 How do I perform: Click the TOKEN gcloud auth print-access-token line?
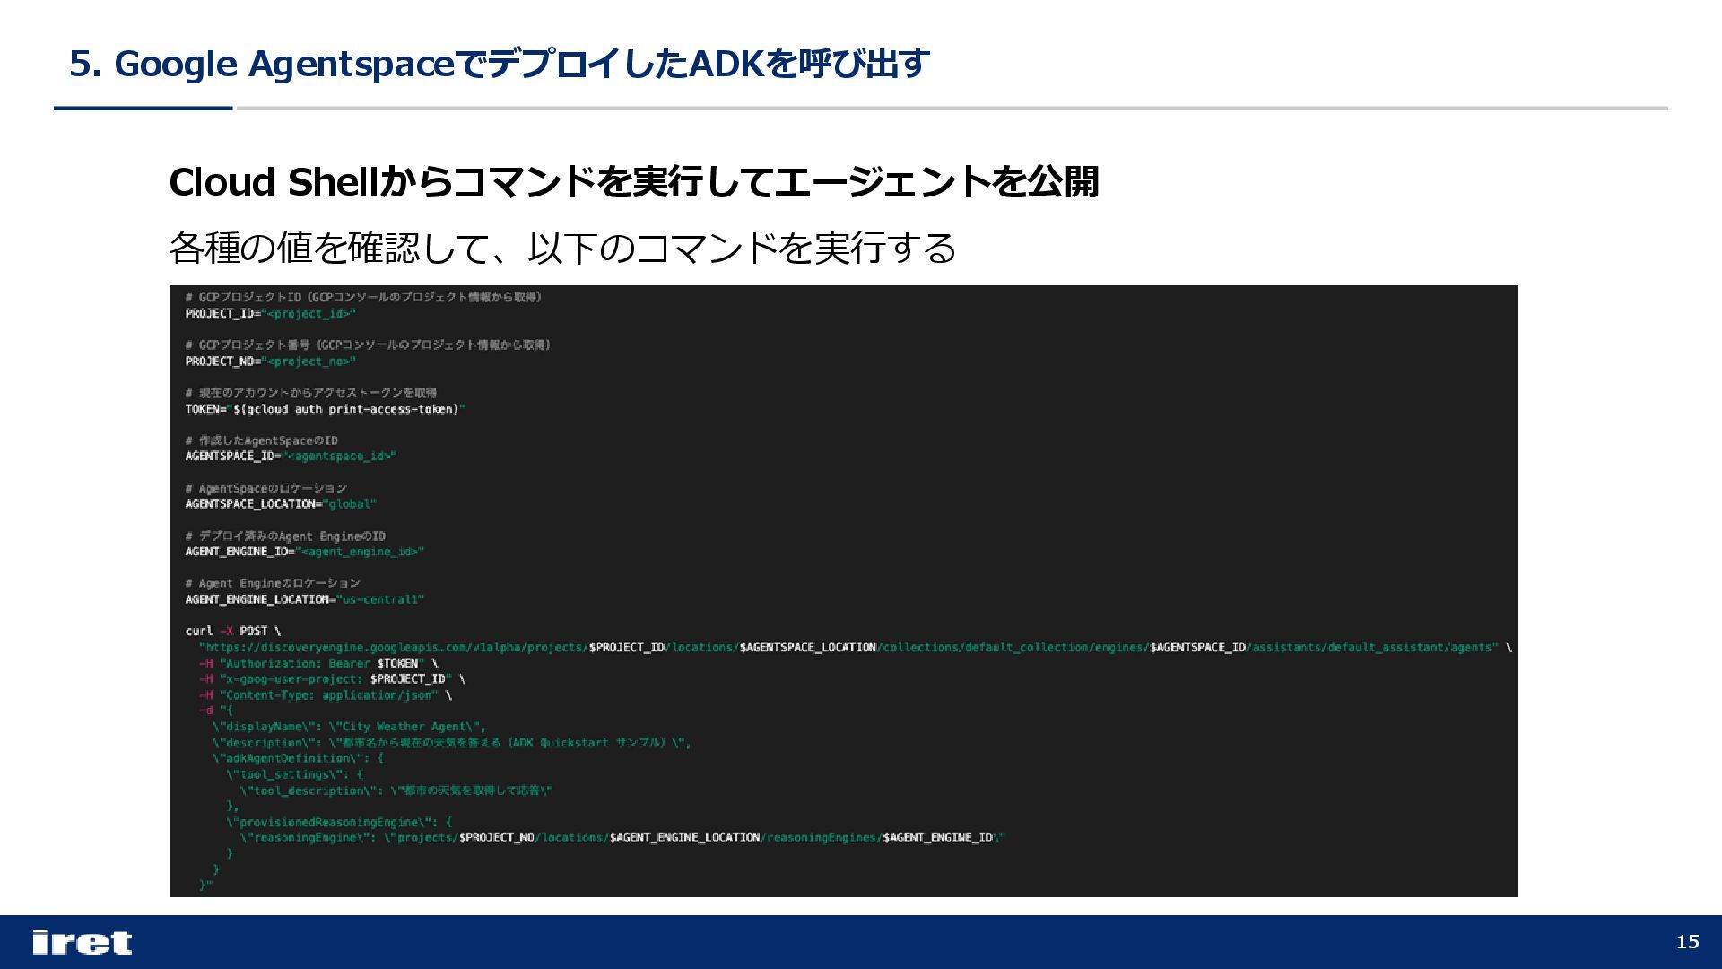[326, 409]
